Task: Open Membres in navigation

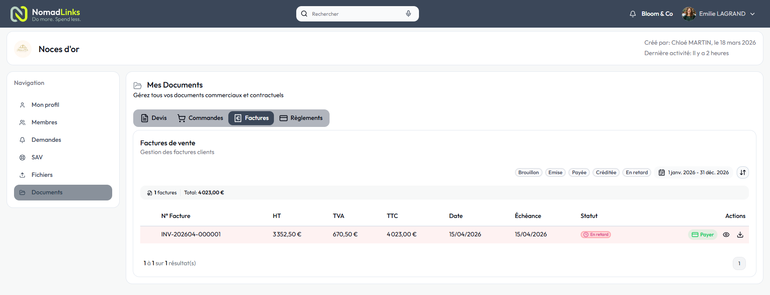Action: click(x=63, y=123)
